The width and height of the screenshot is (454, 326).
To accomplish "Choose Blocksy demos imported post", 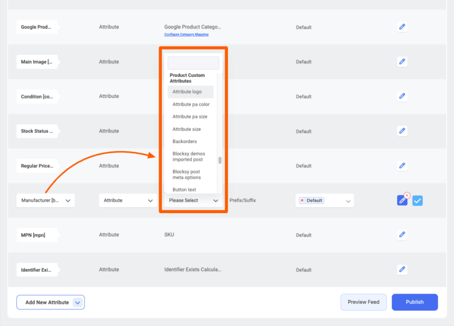I will coord(189,157).
